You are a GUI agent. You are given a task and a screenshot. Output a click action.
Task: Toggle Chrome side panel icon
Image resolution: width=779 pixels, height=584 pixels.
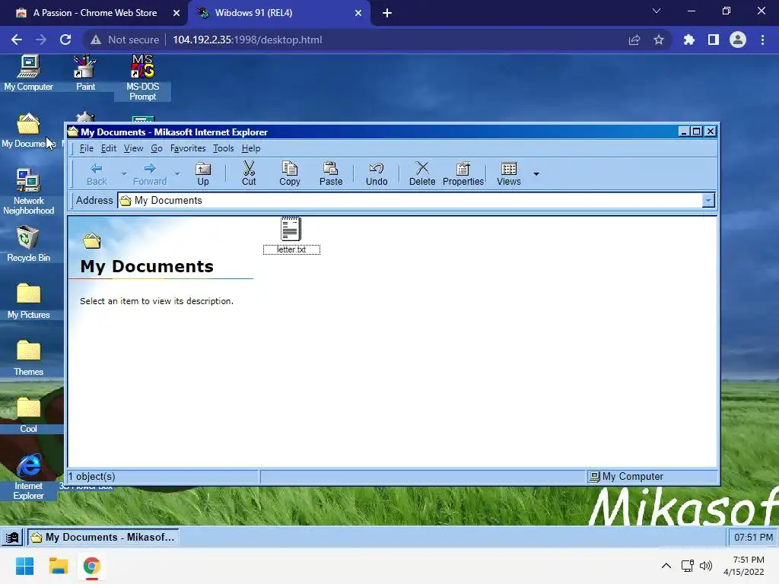pyautogui.click(x=713, y=40)
